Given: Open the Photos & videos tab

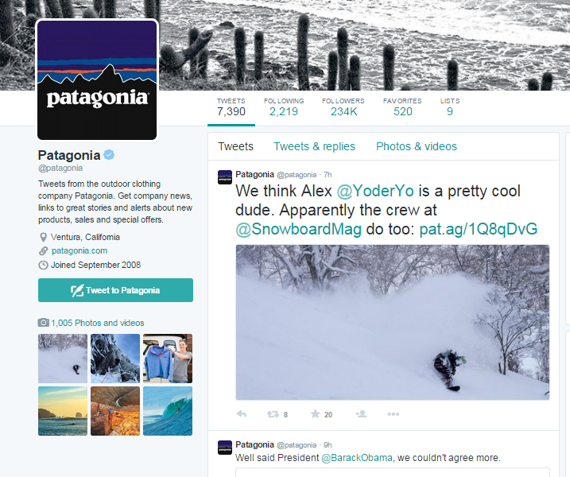Looking at the screenshot, I should [417, 146].
